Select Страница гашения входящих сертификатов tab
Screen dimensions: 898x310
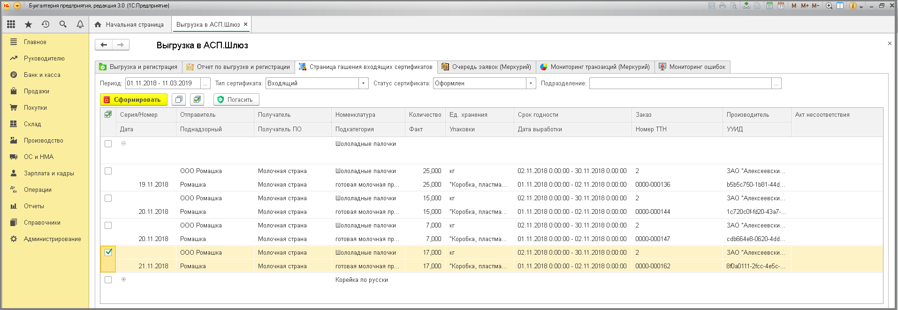[x=366, y=67]
